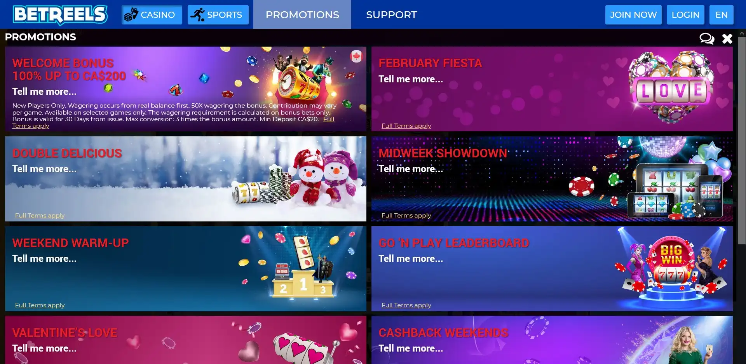
Task: Switch to the Promotions tab
Action: click(x=302, y=15)
